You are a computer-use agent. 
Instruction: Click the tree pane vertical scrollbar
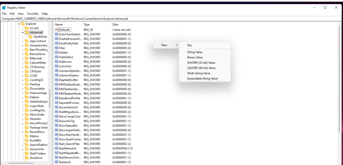(x=50, y=98)
